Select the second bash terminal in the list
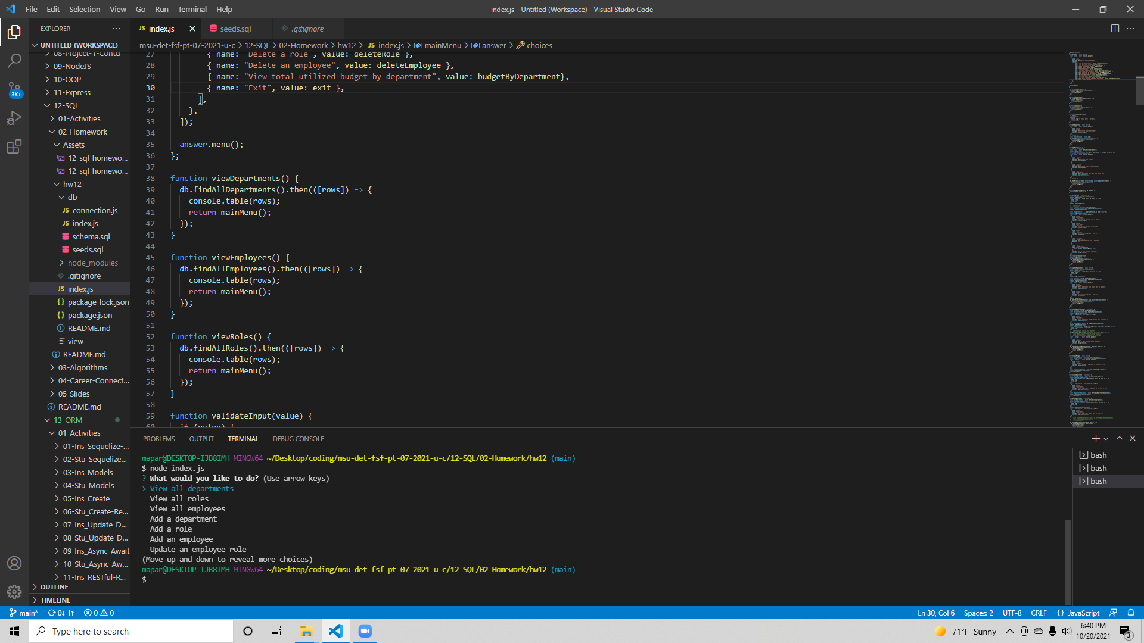This screenshot has width=1144, height=643. pos(1099,468)
